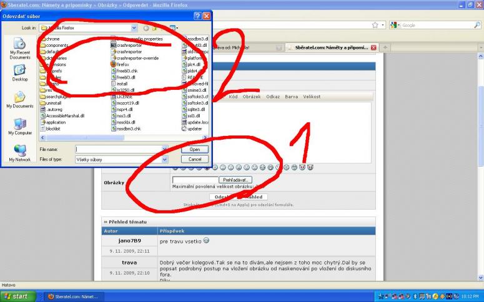Click into the Google search box
This screenshot has width=484, height=302.
click(437, 26)
